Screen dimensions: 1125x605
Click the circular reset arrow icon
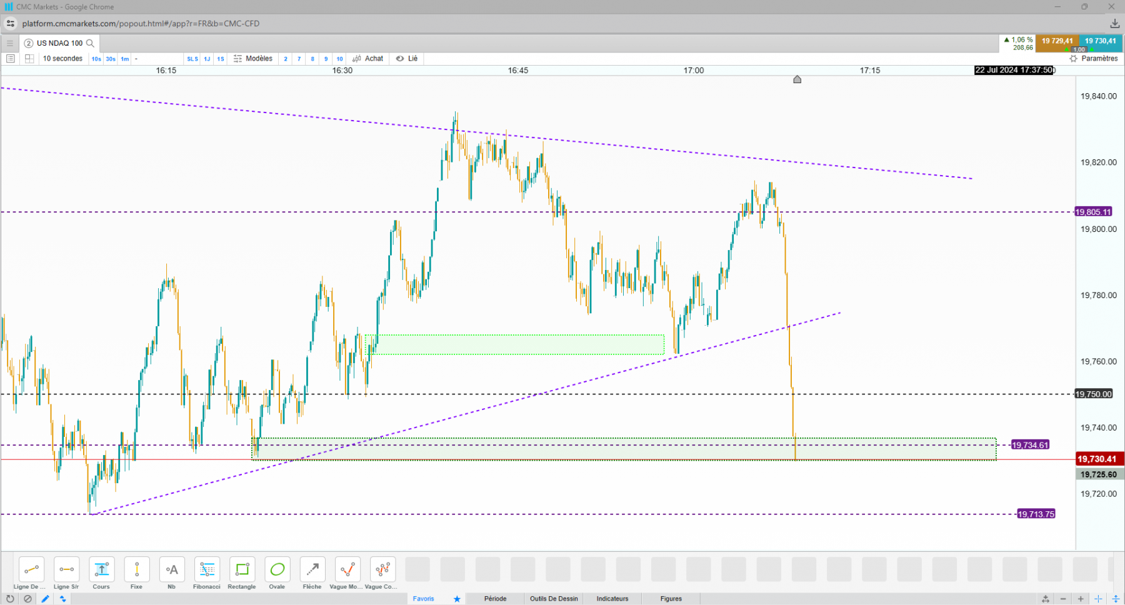10,599
